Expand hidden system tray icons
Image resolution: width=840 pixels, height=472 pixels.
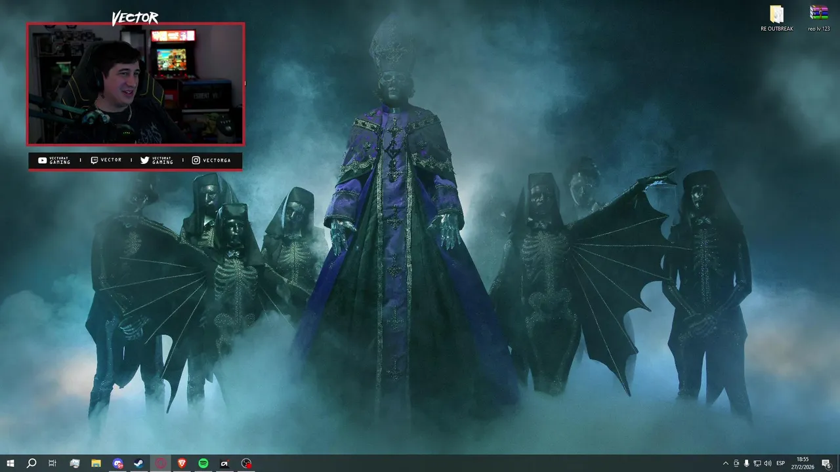[x=726, y=463]
